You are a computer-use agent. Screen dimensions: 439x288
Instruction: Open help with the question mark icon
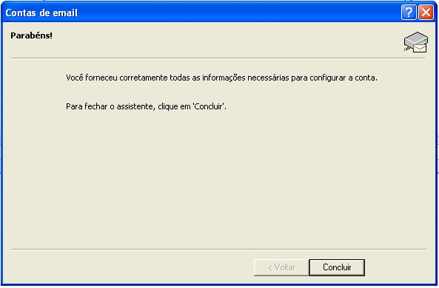coord(409,13)
